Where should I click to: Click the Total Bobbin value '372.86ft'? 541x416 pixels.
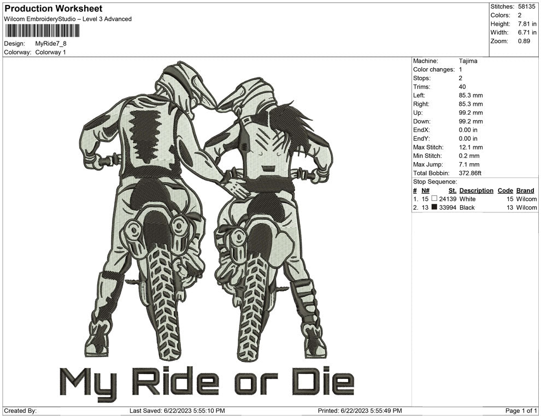[470, 173]
